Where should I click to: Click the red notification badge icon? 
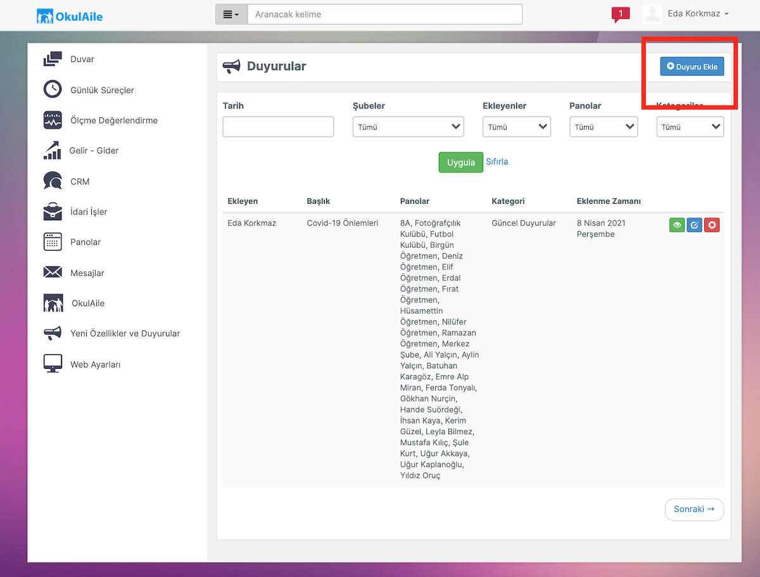click(x=621, y=14)
